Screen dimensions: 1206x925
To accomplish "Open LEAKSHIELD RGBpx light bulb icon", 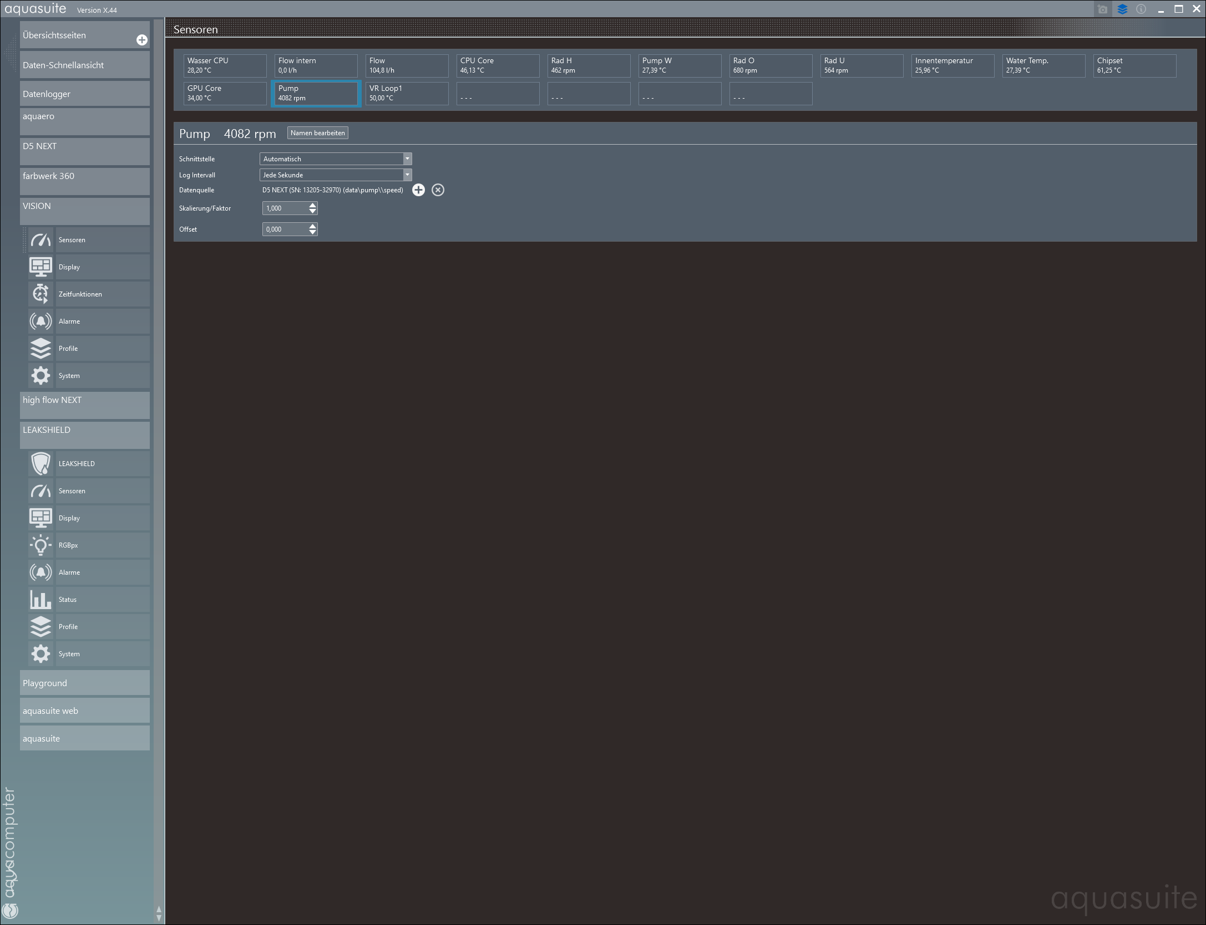I will point(40,545).
